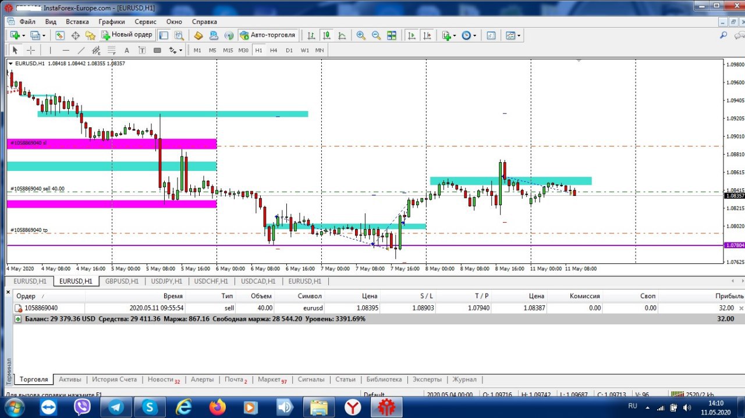Select the Crosshair tool
Image resolution: width=745 pixels, height=418 pixels.
[31, 50]
